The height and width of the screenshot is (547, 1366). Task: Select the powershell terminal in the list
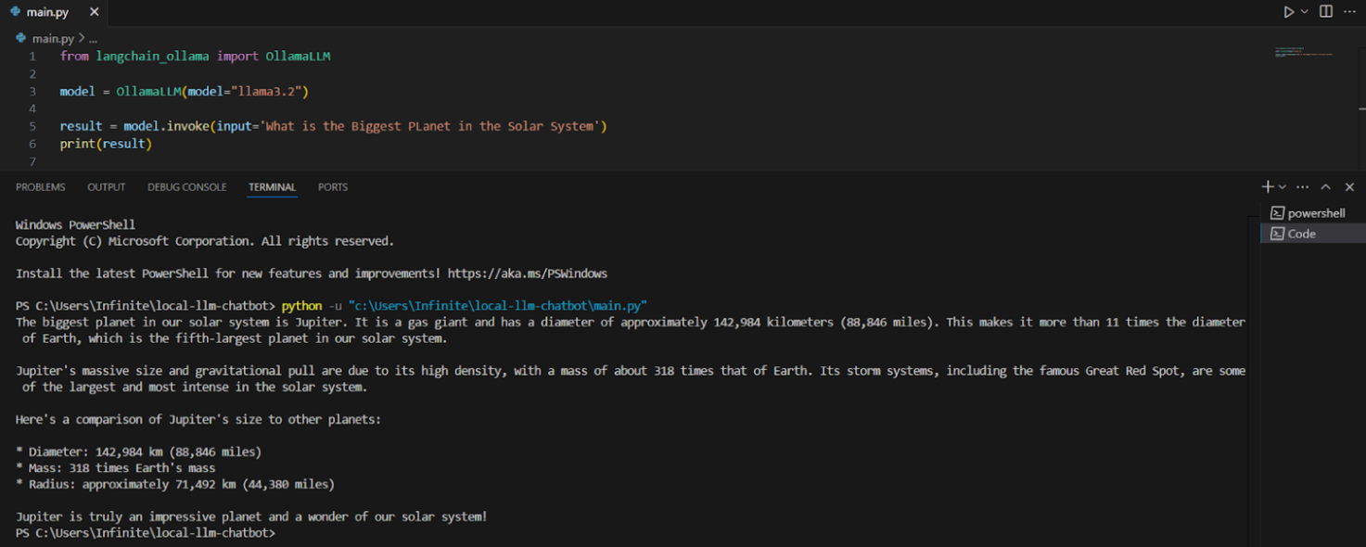(1312, 213)
